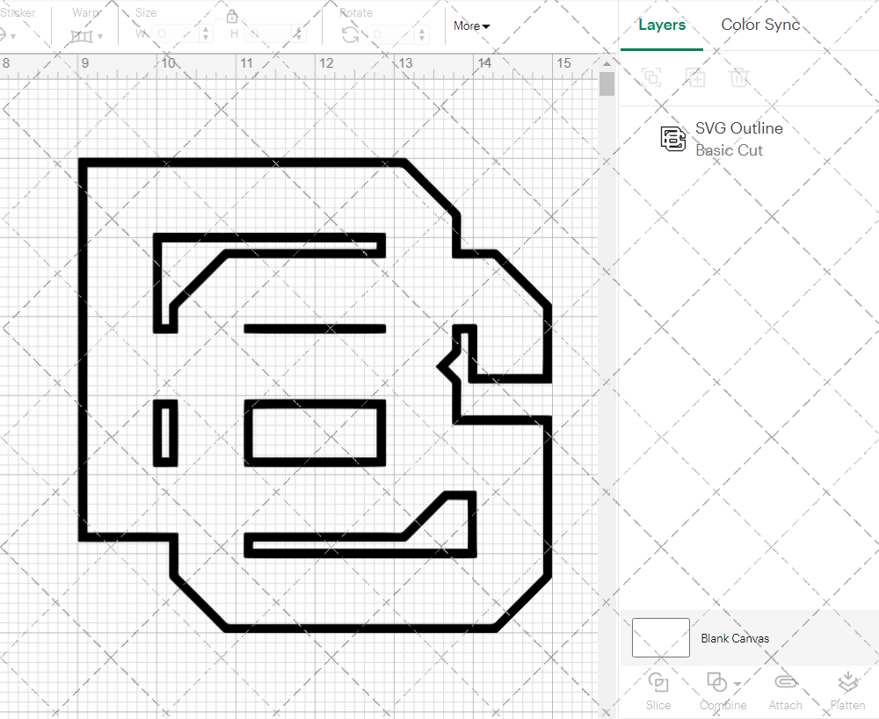Select the Layers tab

click(662, 25)
